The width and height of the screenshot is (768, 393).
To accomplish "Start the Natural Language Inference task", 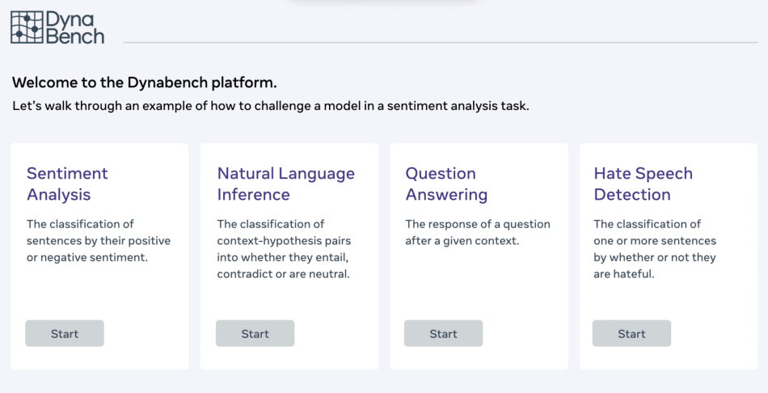I will pyautogui.click(x=255, y=333).
